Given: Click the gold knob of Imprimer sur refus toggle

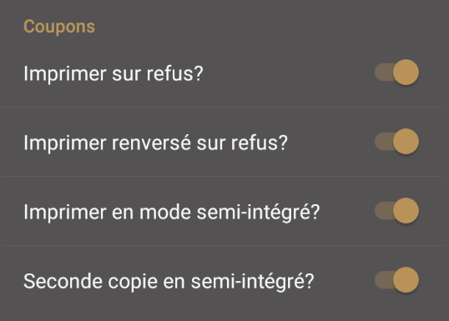Looking at the screenshot, I should 406,73.
